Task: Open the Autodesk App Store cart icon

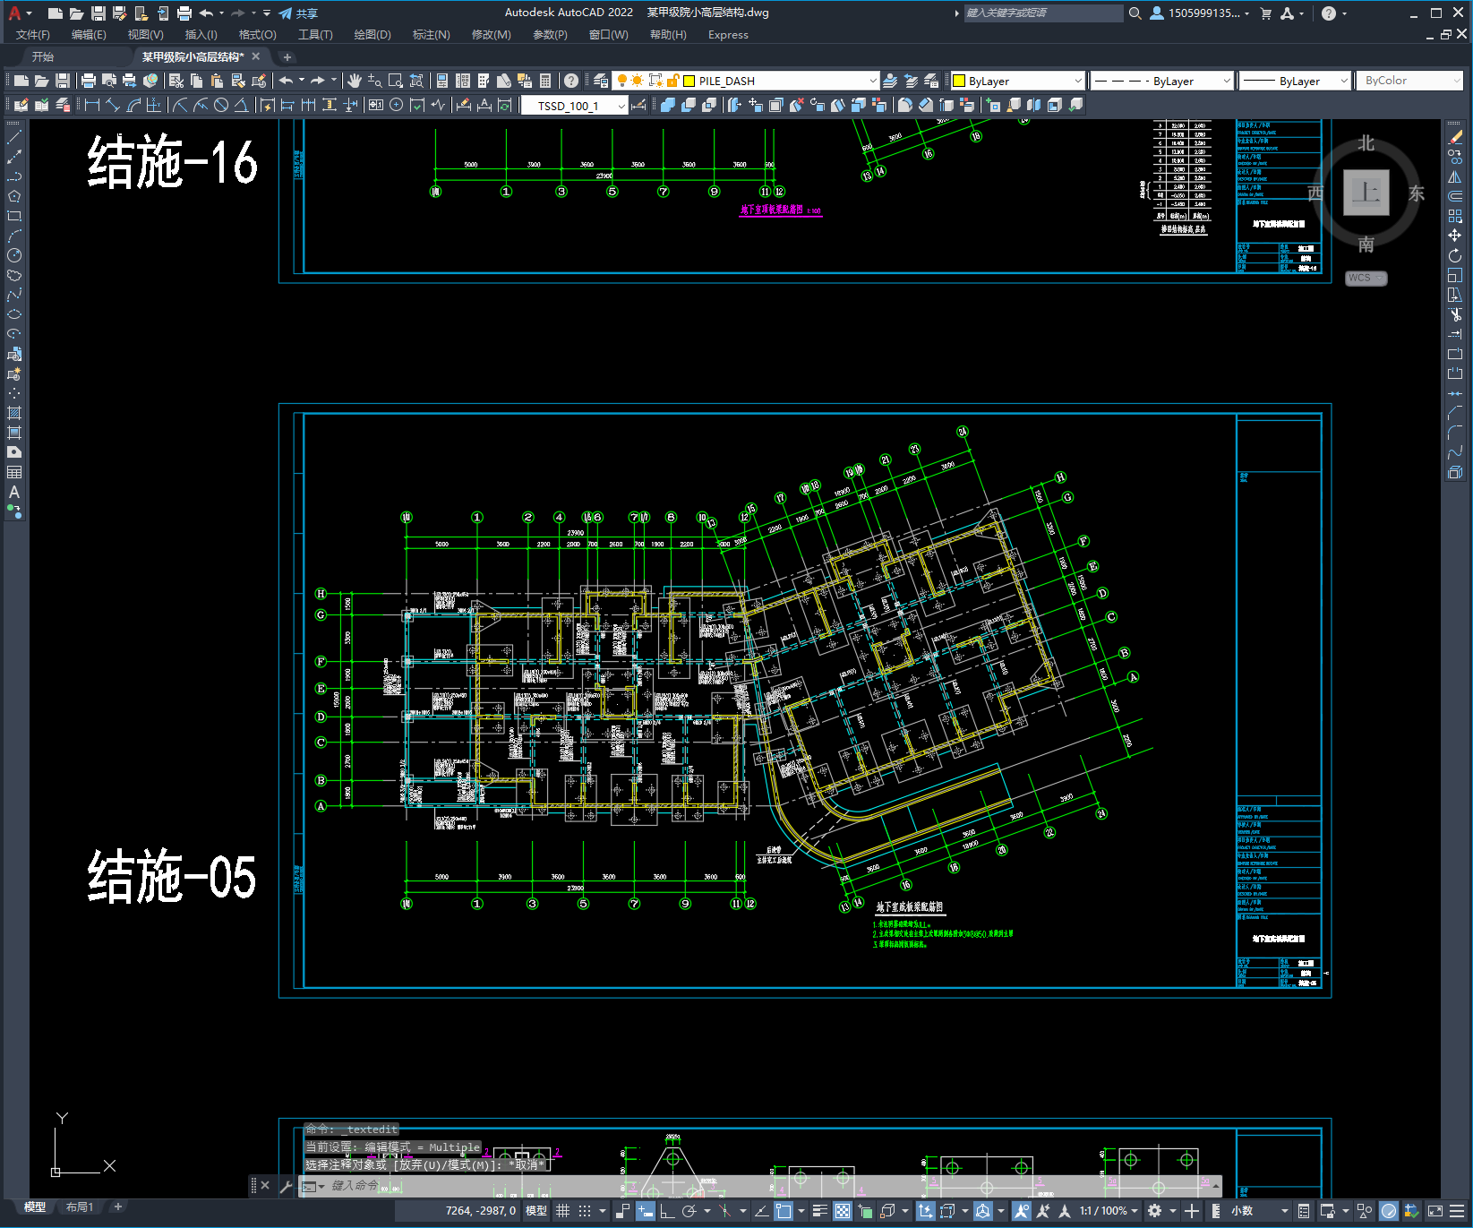Action: coord(1266,13)
